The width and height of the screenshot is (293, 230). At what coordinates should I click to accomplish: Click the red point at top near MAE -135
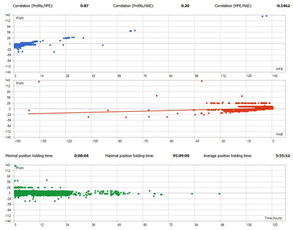(39, 82)
